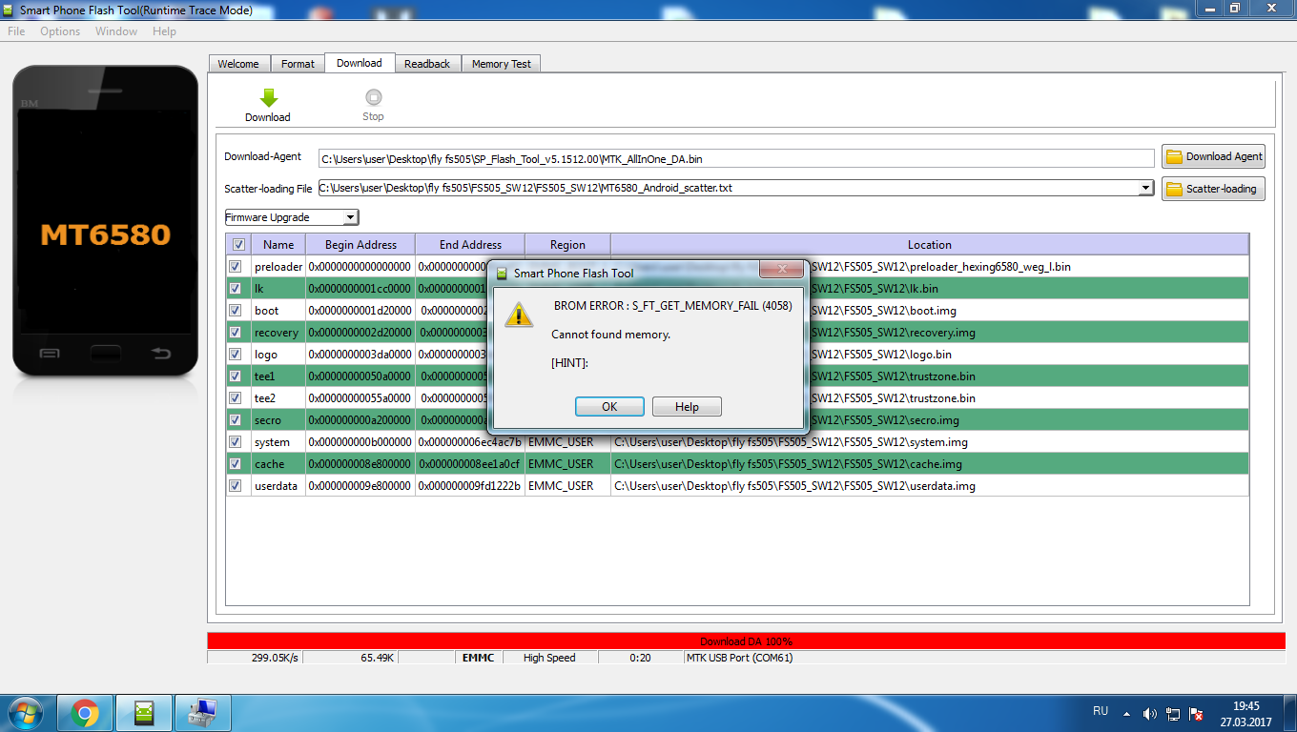
Task: Click the Stop toolbar icon
Action: tap(374, 97)
